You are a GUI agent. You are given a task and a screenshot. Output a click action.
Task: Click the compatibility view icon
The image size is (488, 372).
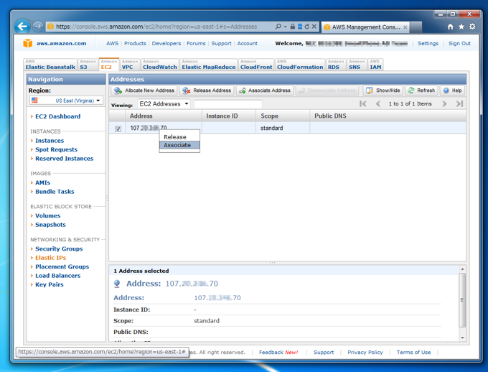300,27
